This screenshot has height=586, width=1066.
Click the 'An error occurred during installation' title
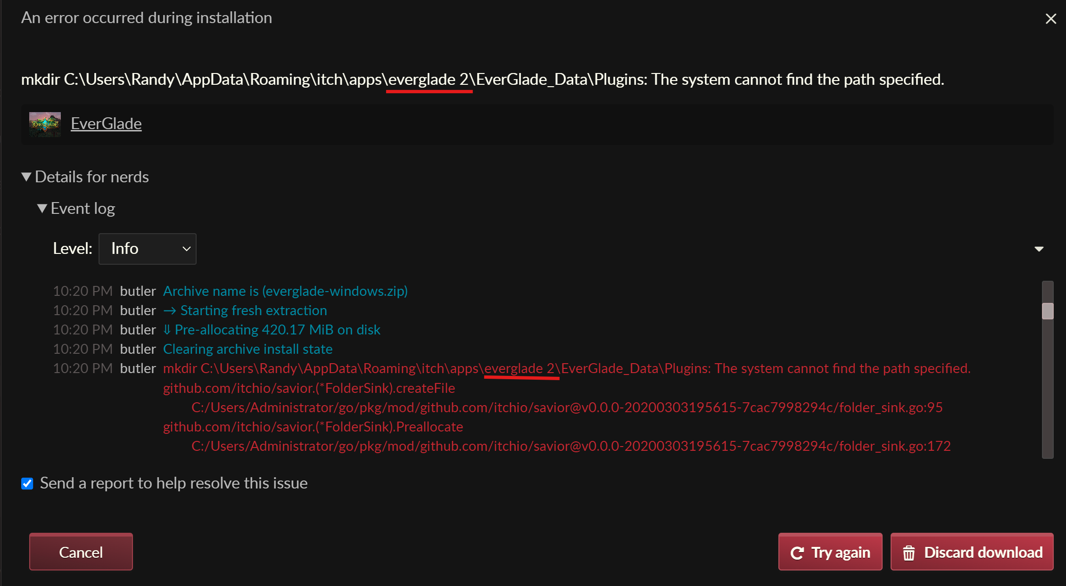tap(147, 18)
